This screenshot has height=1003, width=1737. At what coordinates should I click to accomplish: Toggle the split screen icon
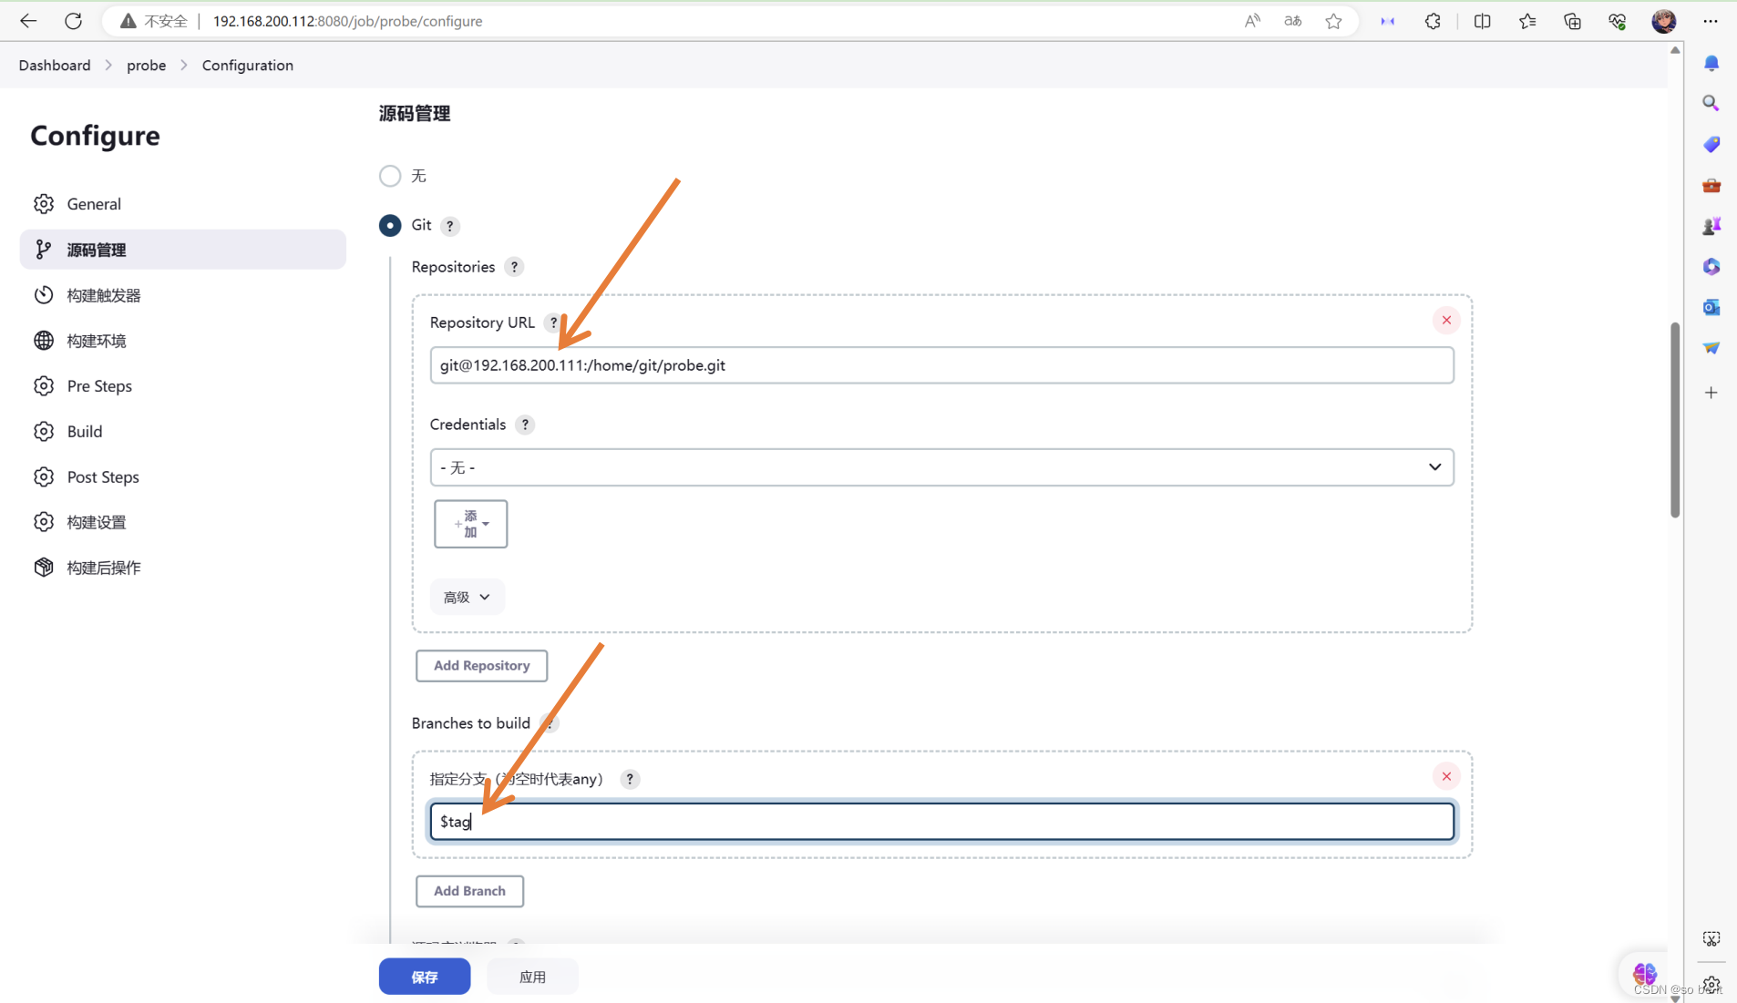(x=1482, y=21)
